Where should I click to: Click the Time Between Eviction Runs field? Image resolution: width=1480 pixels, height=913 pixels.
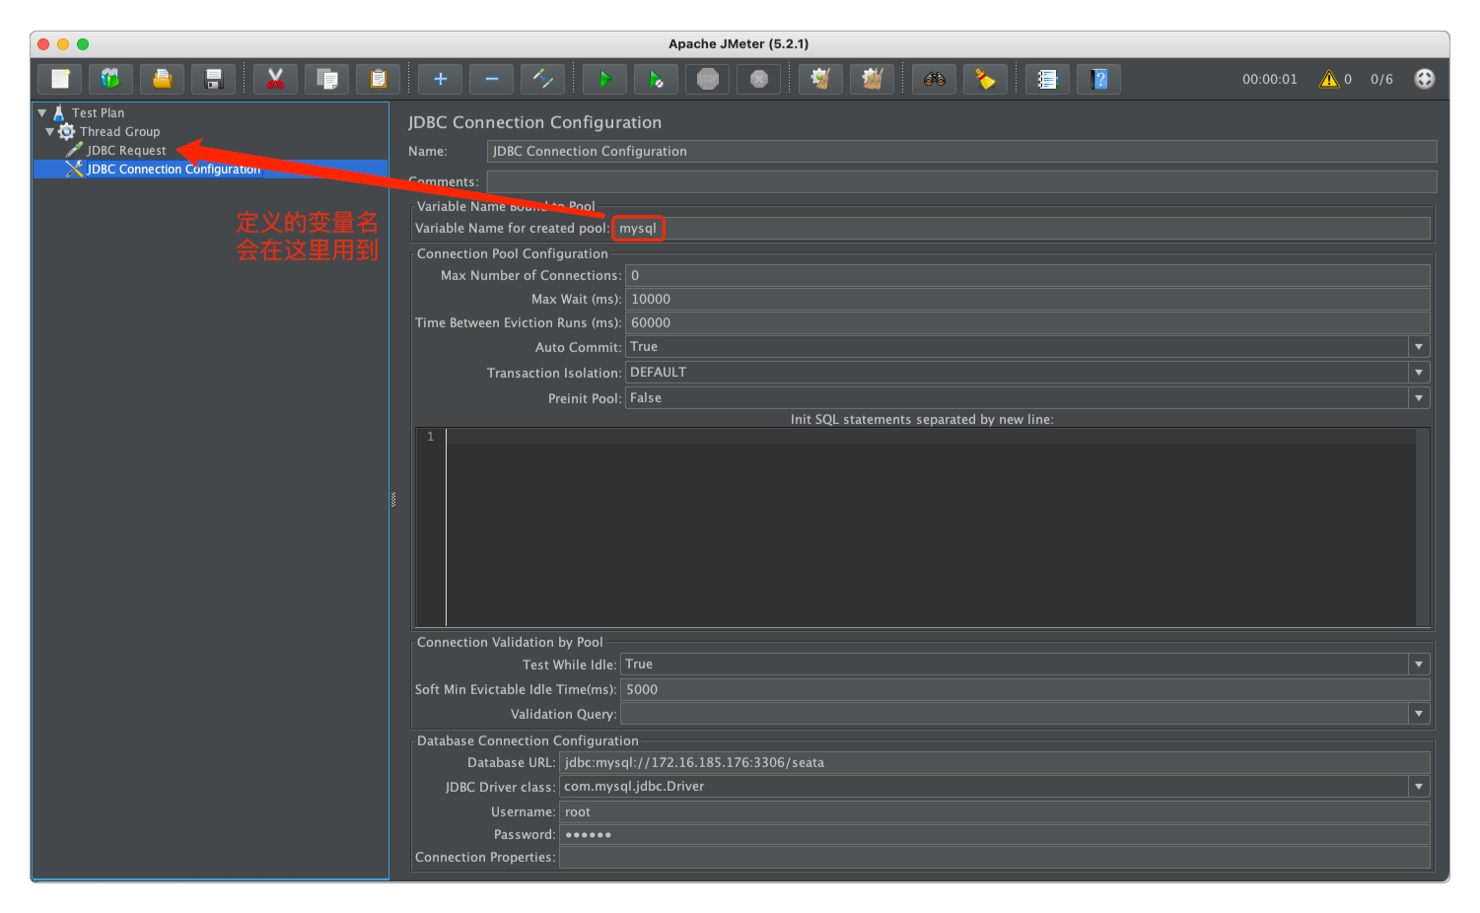click(x=1027, y=322)
